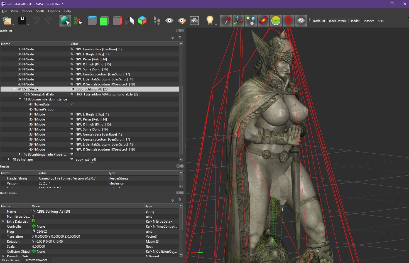Viewport: 409px width, 263px height.
Task: Click the Undo arrow icon
Action: 36,21
